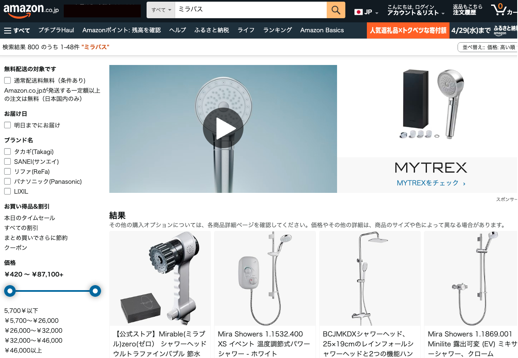Image resolution: width=518 pixels, height=358 pixels.
Task: Tick the タカギ(Takagi) brand checkbox
Action: pyautogui.click(x=7, y=151)
